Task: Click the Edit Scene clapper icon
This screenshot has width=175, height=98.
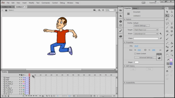Action: coord(95,10)
